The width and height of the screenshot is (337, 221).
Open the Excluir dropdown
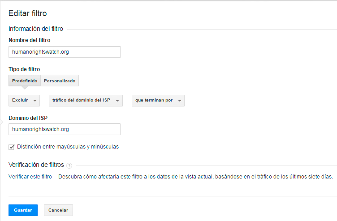(24, 101)
